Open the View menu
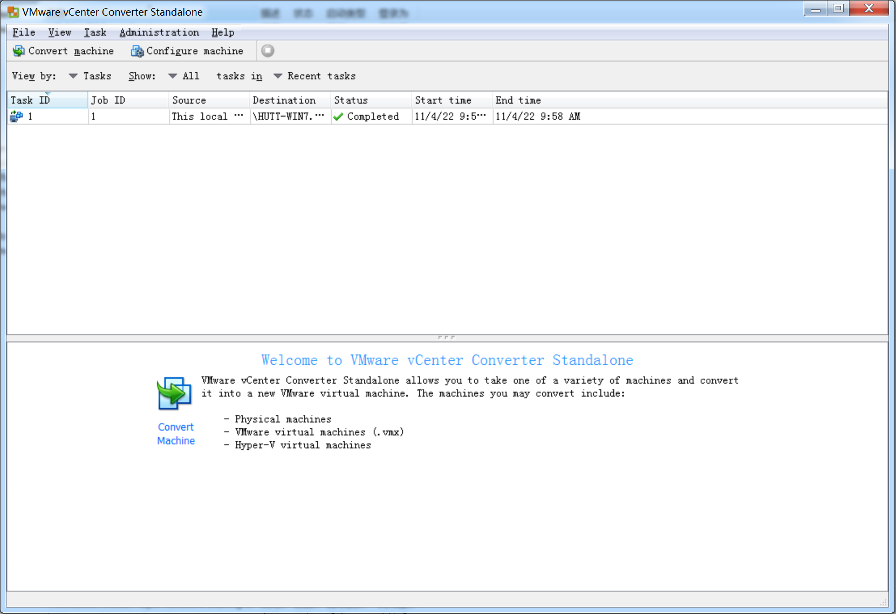896x614 pixels. pyautogui.click(x=59, y=32)
